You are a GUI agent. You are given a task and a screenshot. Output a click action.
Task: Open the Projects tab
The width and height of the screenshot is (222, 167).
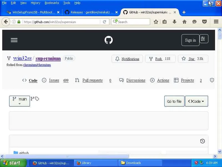pyautogui.click(x=188, y=80)
